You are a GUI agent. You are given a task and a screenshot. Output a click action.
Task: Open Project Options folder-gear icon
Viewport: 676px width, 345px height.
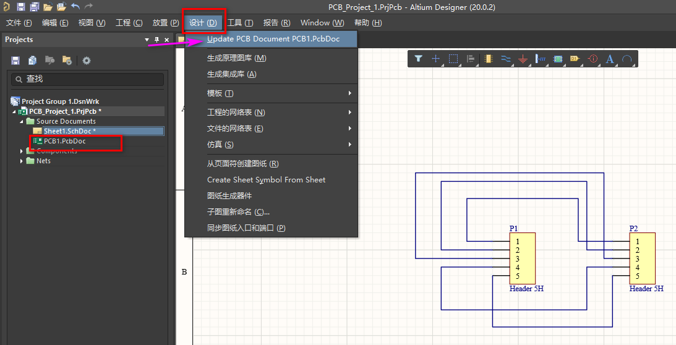pyautogui.click(x=67, y=61)
